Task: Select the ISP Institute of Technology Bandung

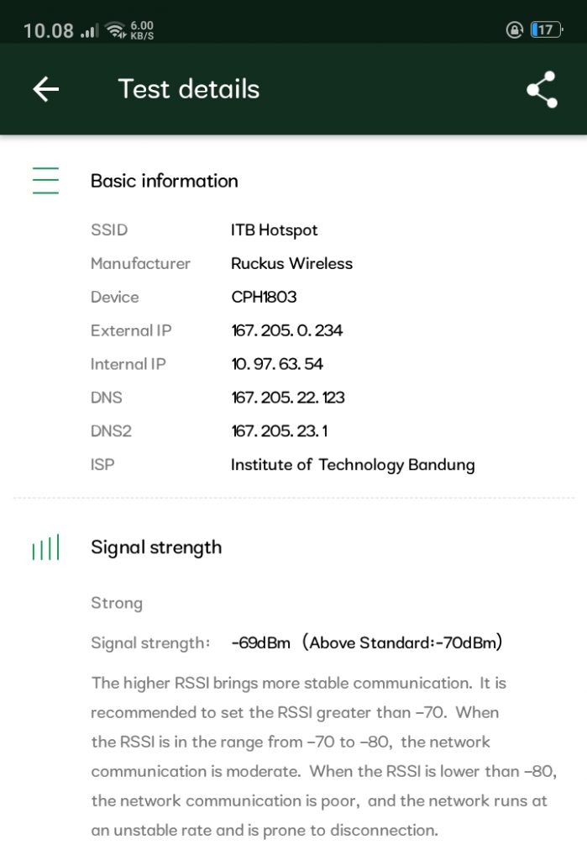Action: click(354, 464)
